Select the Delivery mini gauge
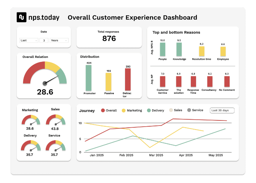The height and width of the screenshot is (183, 256). [30, 146]
